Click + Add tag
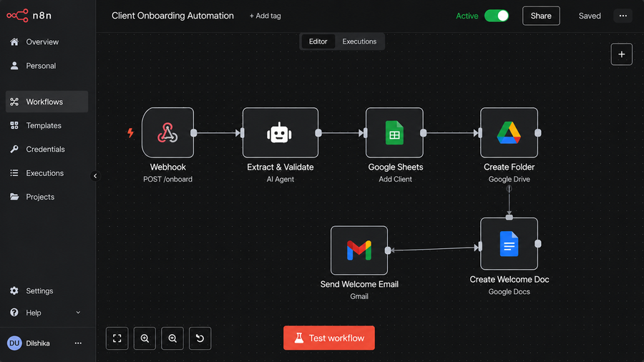 point(265,16)
